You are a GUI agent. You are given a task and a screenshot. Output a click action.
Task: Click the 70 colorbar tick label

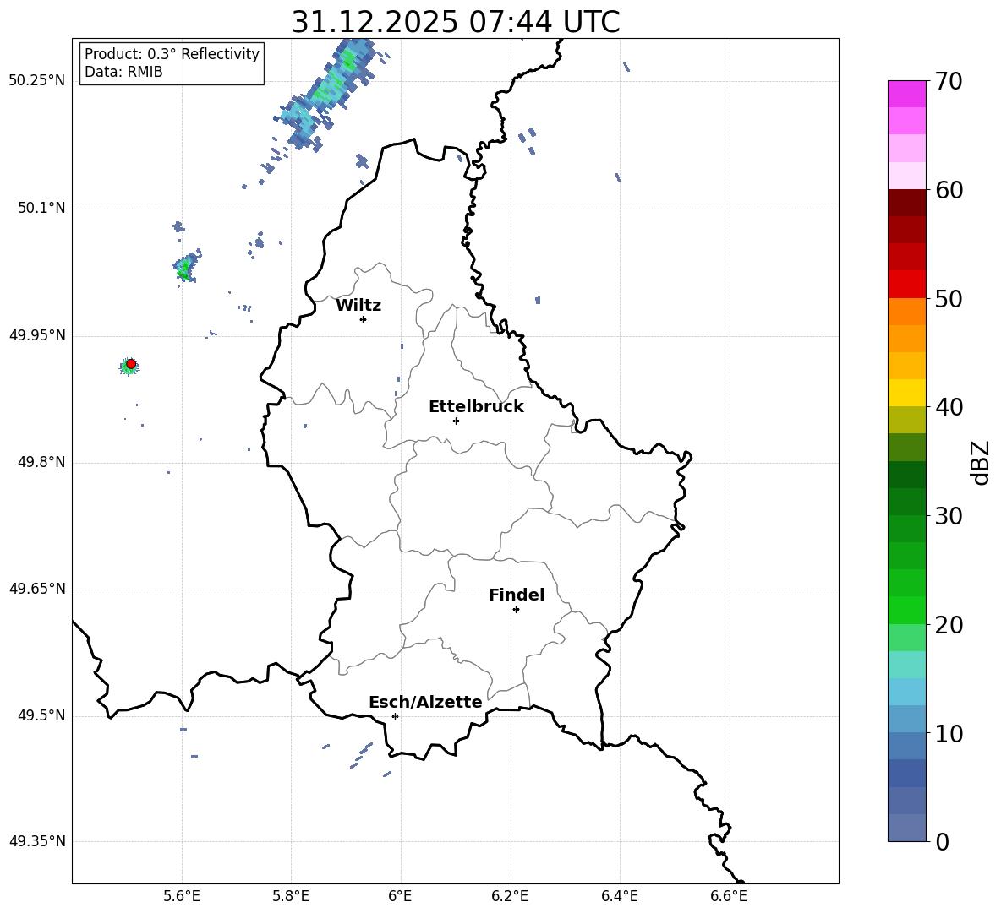click(949, 82)
